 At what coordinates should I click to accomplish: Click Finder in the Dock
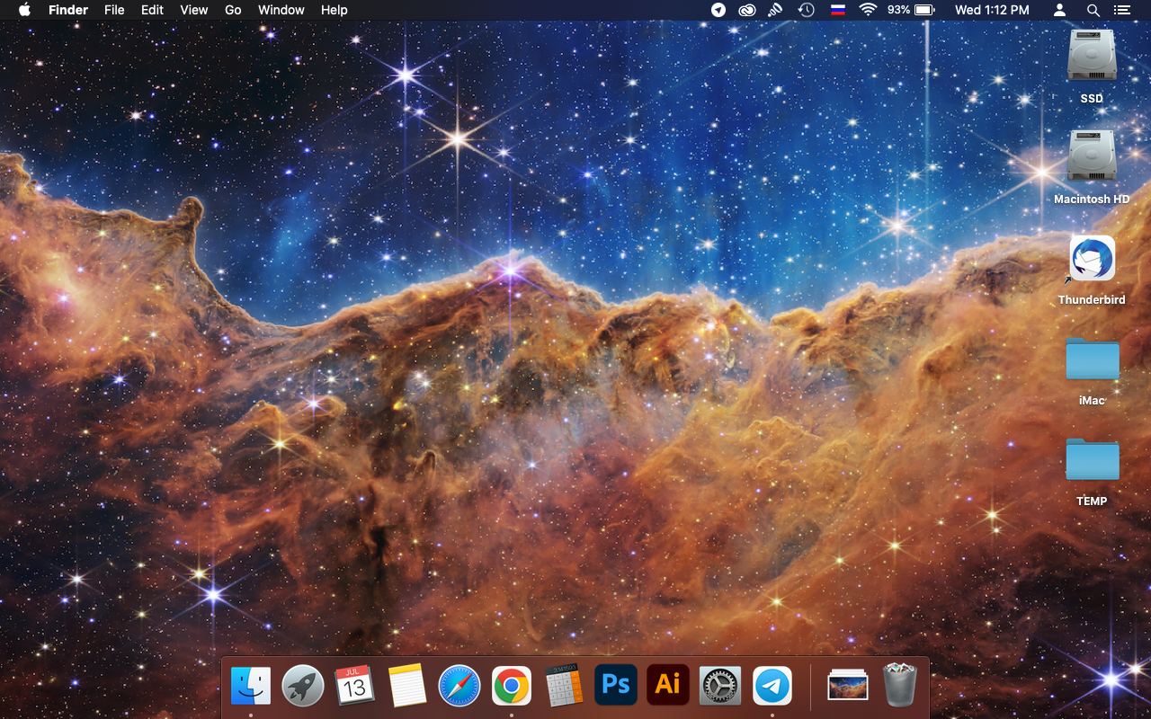[x=251, y=687]
